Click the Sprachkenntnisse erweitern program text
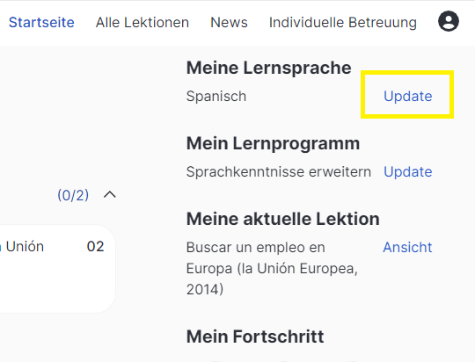 coord(279,172)
